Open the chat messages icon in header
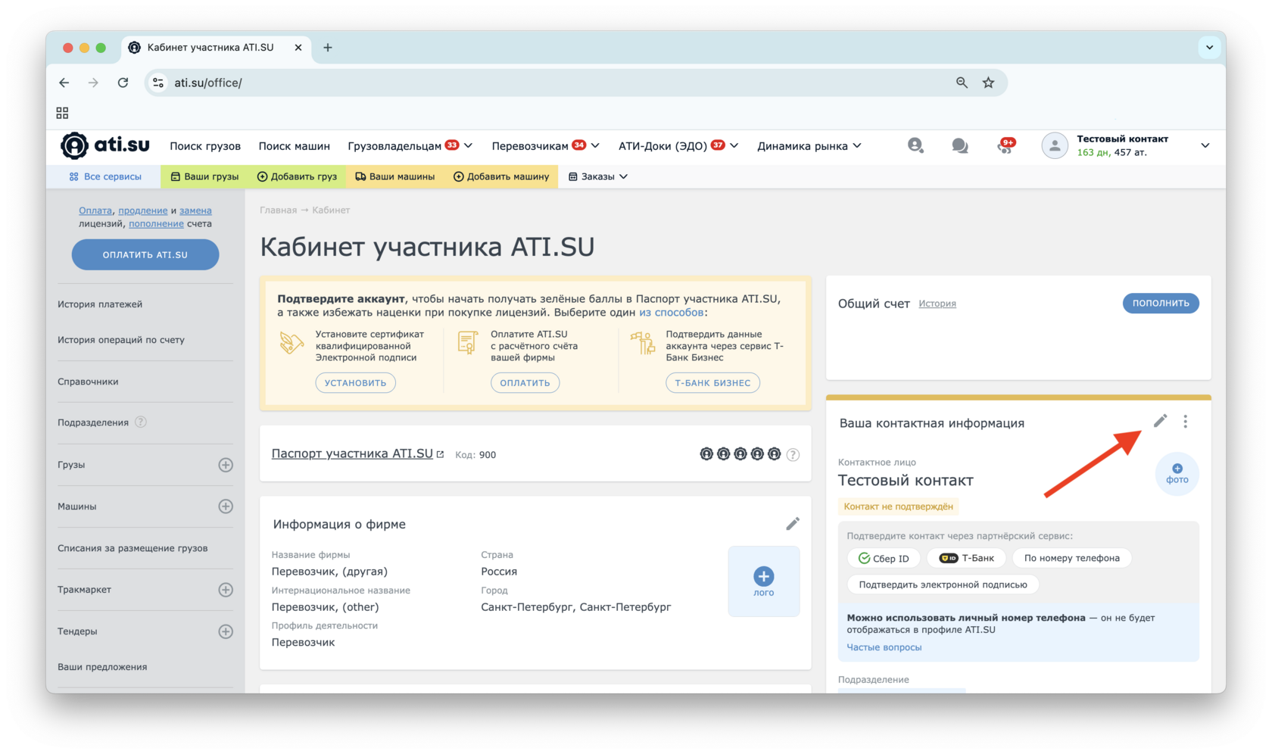 click(959, 145)
